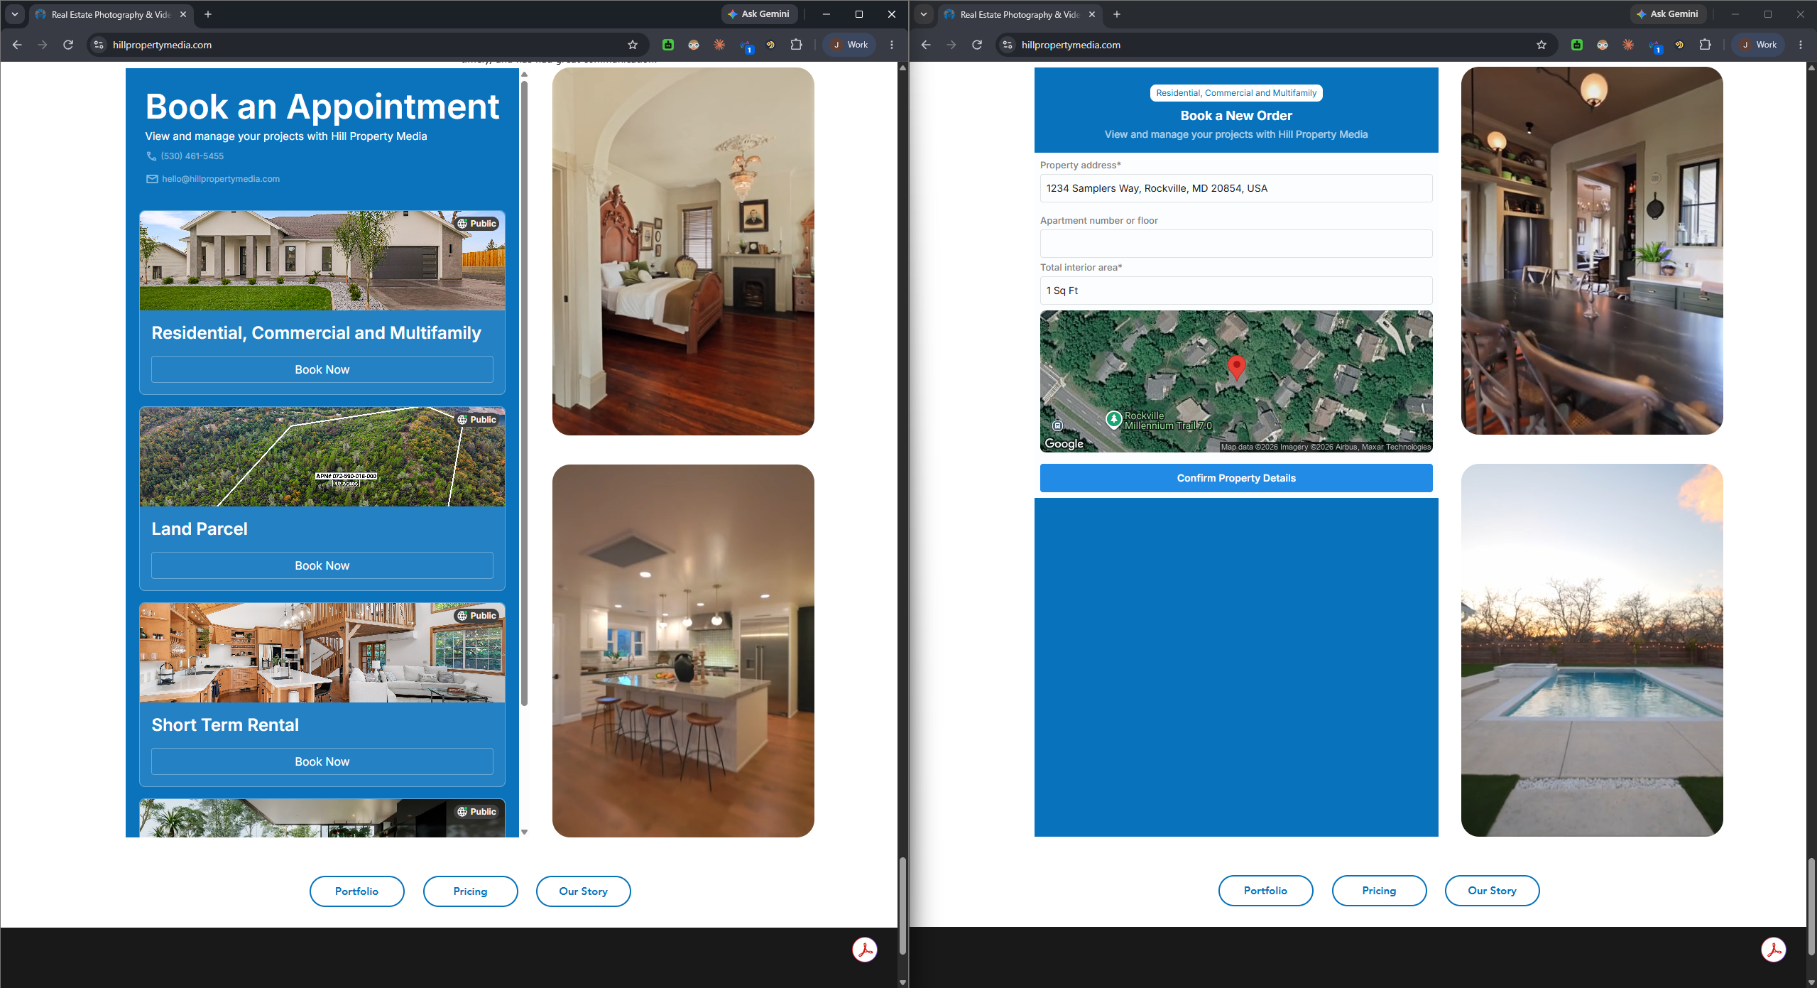
Task: Open Our Story link in left window
Action: tap(583, 891)
